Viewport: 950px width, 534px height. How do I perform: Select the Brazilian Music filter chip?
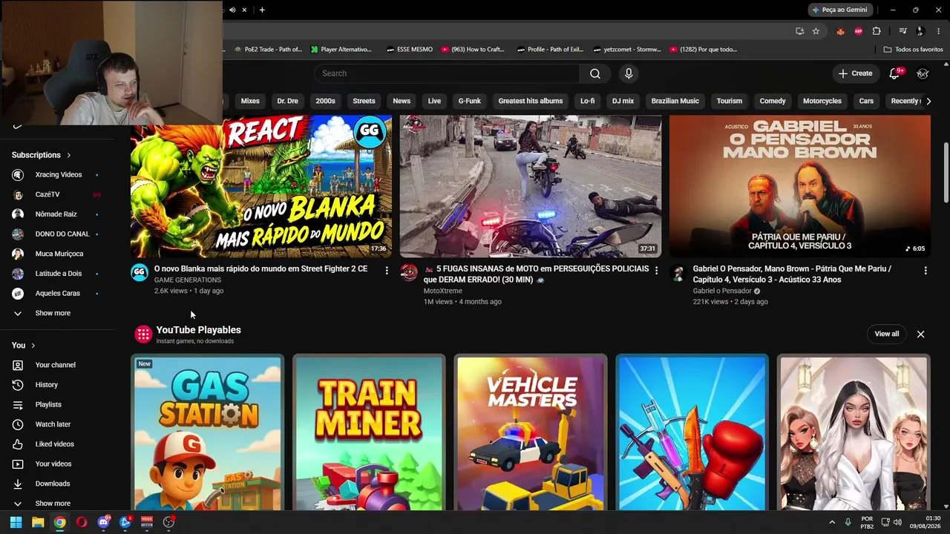[675, 101]
